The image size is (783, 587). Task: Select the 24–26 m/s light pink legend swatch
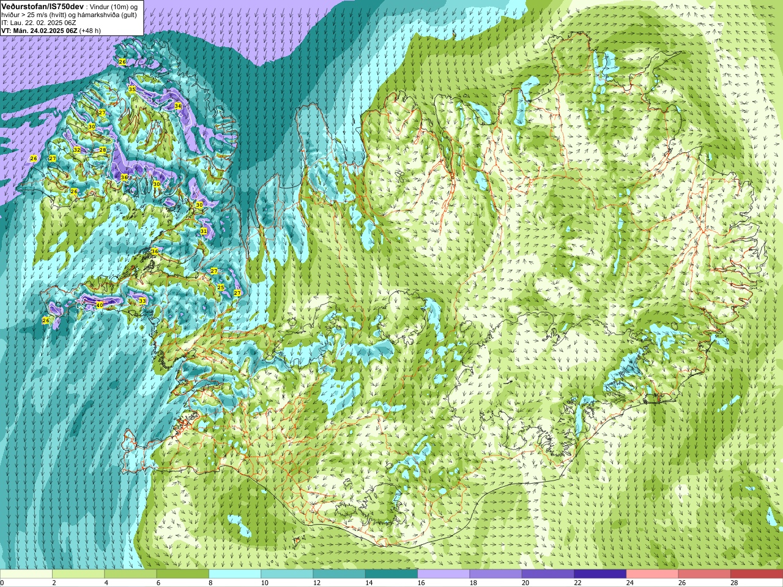[x=653, y=574]
